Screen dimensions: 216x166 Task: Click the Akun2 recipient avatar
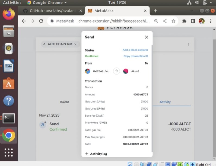[126, 71]
